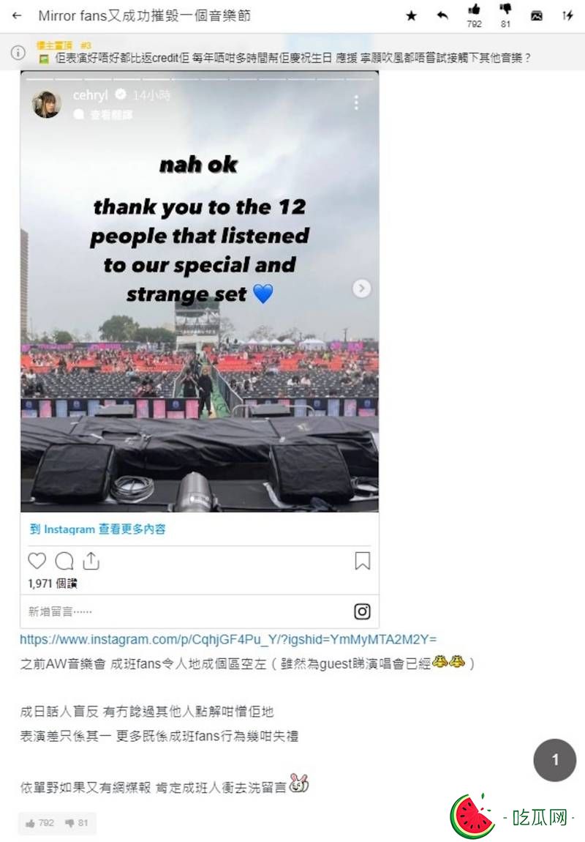Click the reply arrow in header
Image resolution: width=585 pixels, height=842 pixels.
(442, 15)
